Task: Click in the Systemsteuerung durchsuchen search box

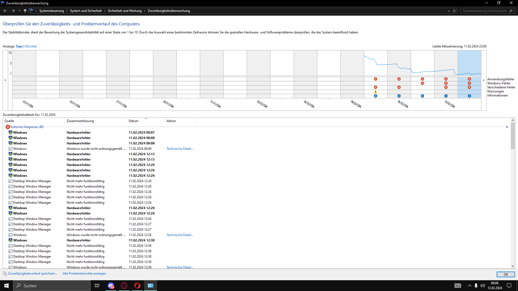Action: 484,11
